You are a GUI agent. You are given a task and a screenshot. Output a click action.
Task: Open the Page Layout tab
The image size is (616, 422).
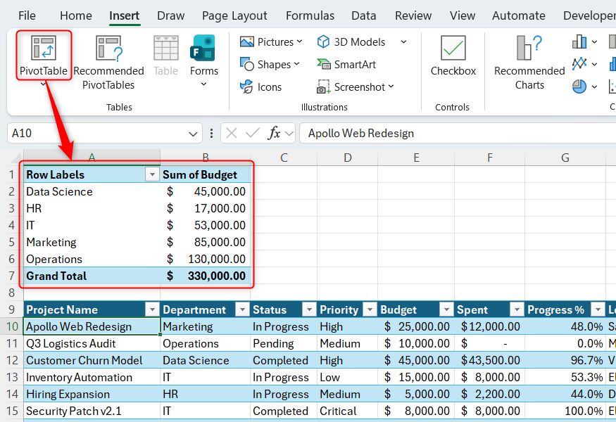[x=234, y=15]
